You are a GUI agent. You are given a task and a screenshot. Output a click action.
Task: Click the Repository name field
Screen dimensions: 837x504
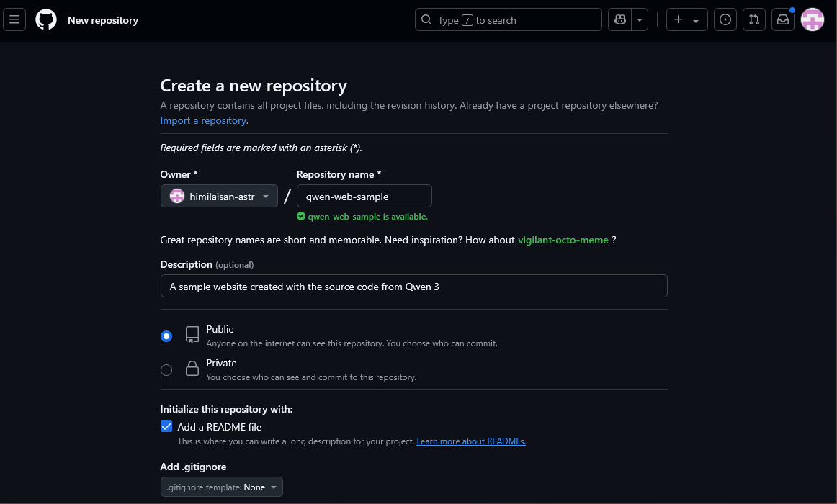pos(364,196)
